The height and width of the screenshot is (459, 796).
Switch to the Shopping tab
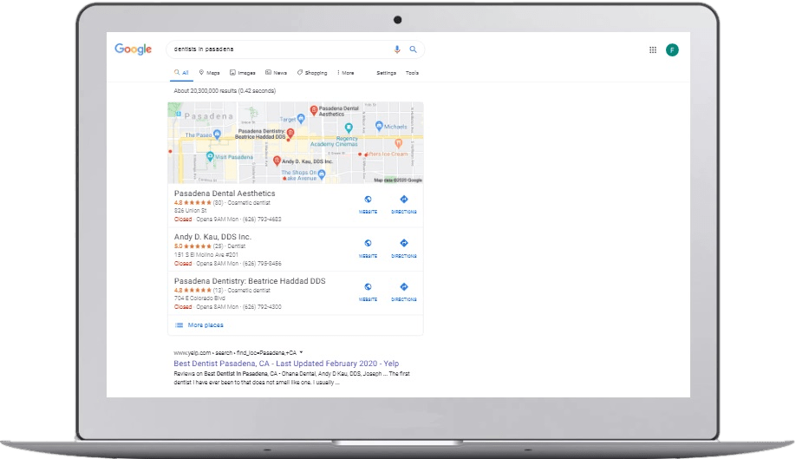tap(312, 73)
